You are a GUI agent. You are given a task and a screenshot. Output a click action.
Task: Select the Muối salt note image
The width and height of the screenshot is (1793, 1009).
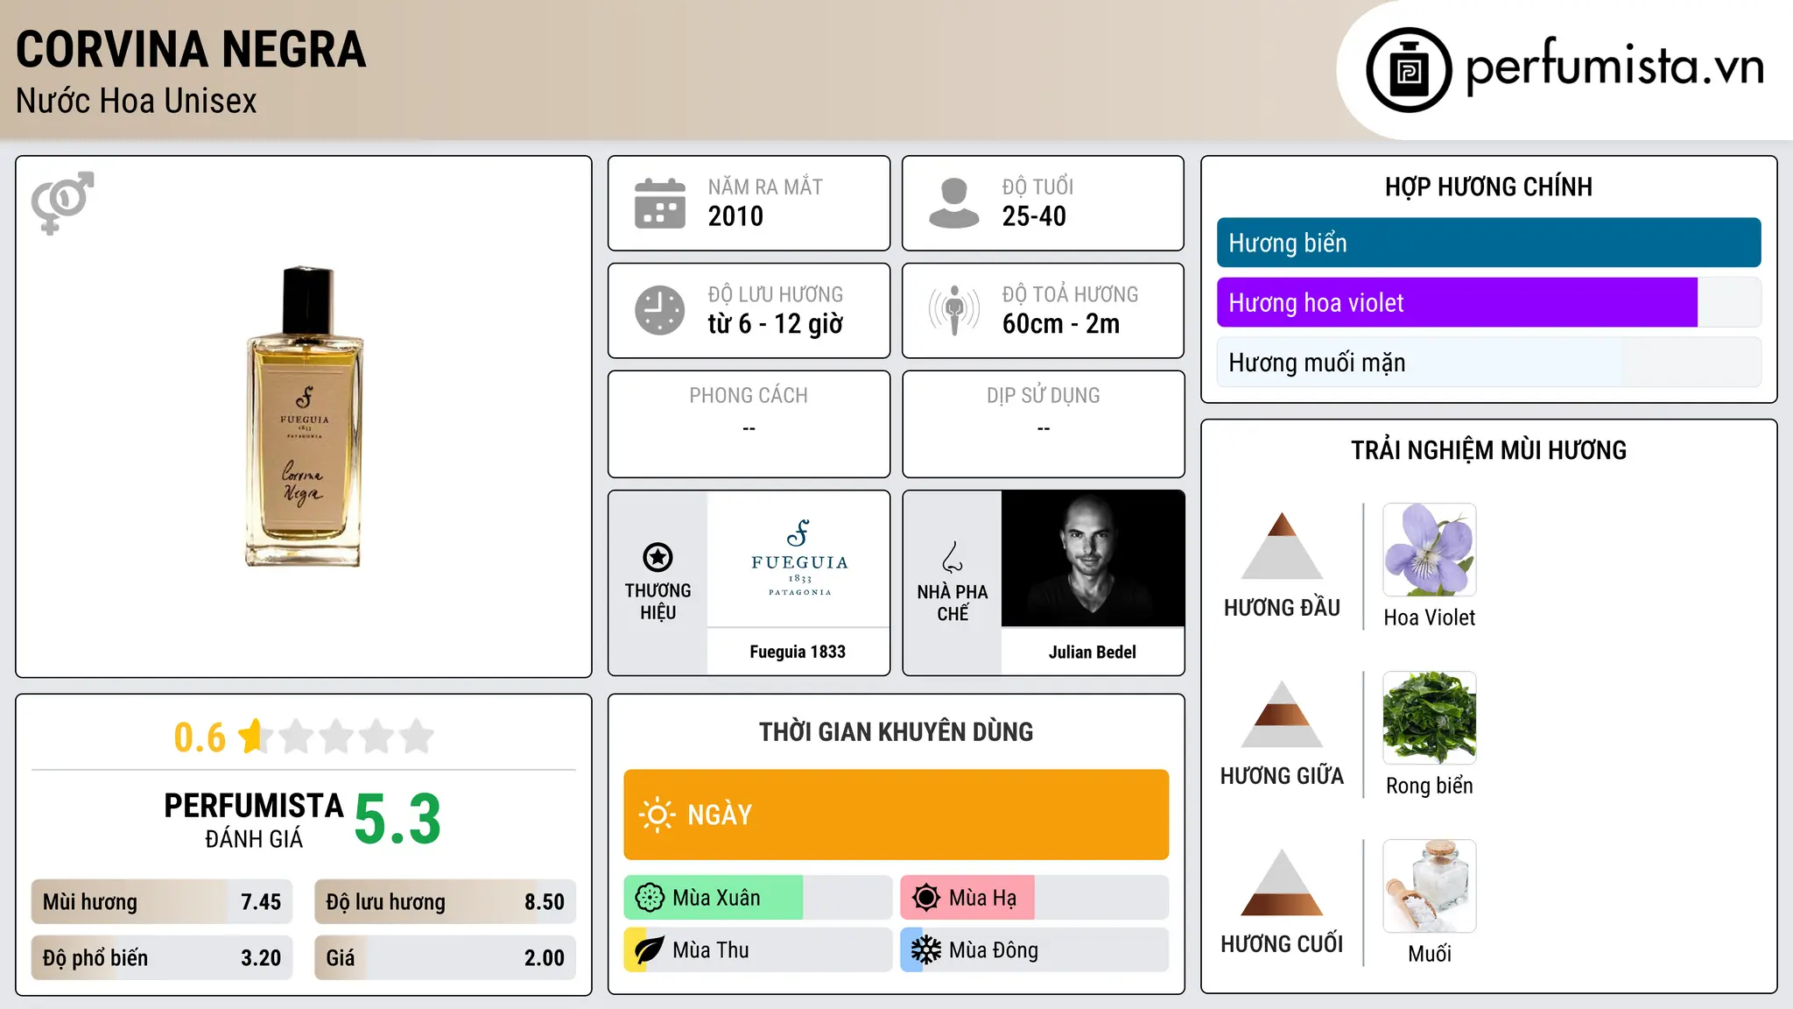[1430, 886]
